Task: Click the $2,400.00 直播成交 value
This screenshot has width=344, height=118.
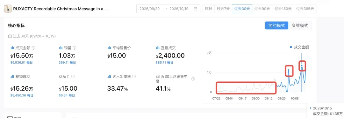Action: pyautogui.click(x=170, y=56)
